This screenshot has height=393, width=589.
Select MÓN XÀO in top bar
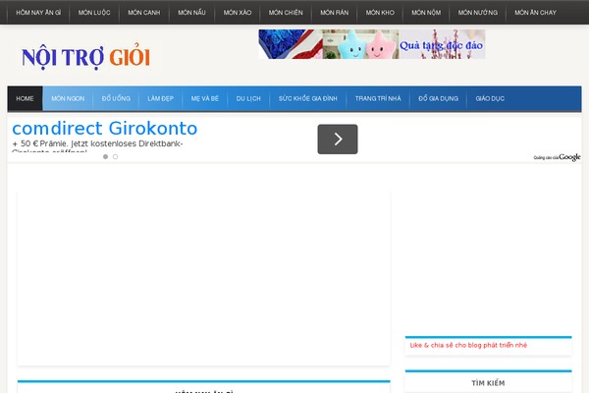238,13
